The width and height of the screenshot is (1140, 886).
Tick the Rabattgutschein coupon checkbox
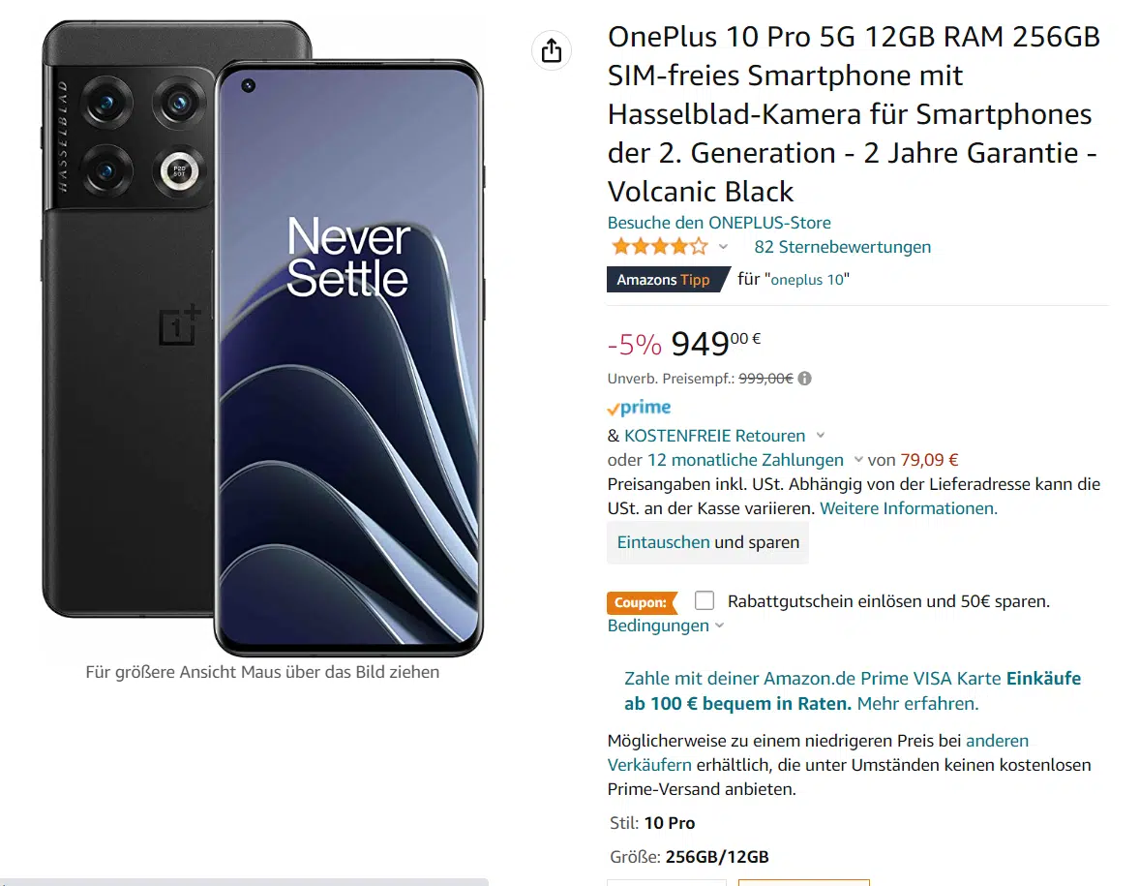pos(705,601)
